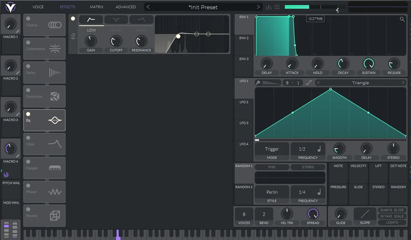Switch to the MATRIX tab
411x240 pixels.
coord(97,7)
